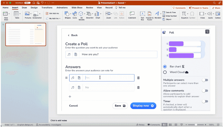Toggle AutoSave off

[27, 3]
